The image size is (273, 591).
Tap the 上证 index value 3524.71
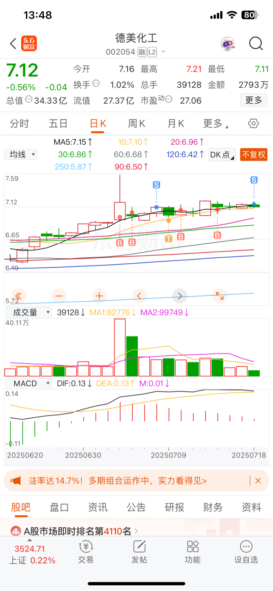click(30, 549)
